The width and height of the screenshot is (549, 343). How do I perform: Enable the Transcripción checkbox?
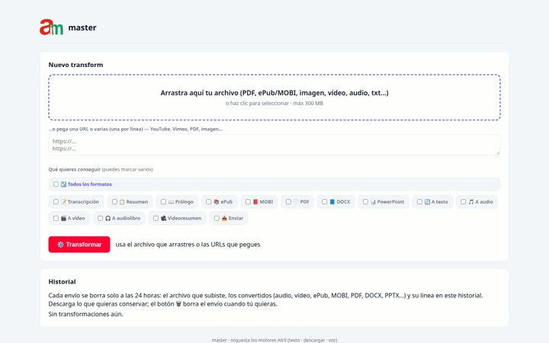pyautogui.click(x=56, y=202)
